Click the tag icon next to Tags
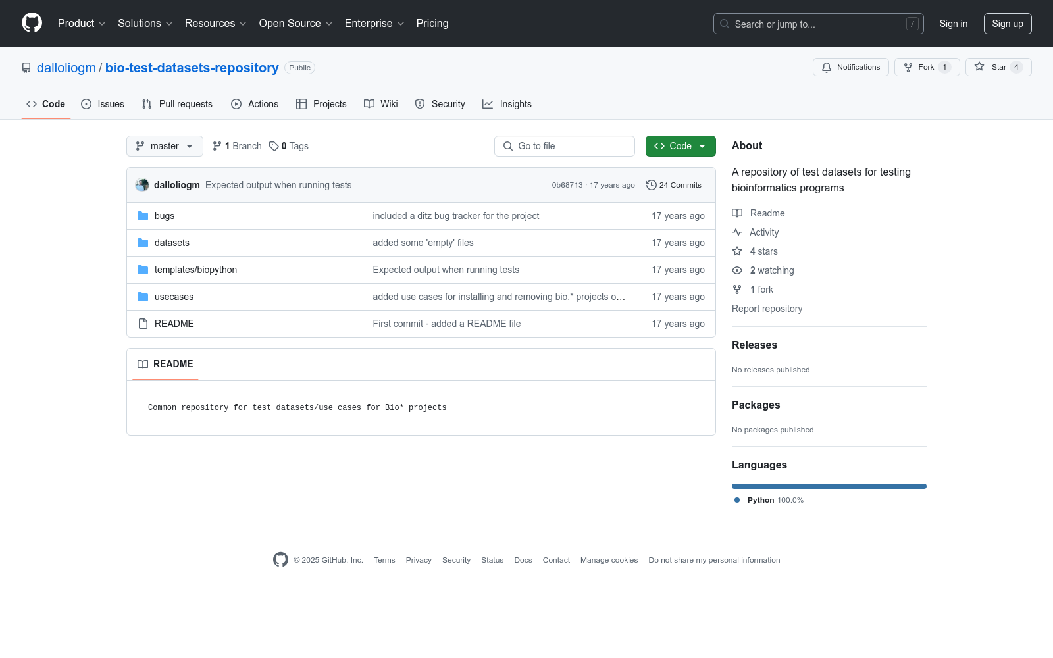 click(x=274, y=146)
